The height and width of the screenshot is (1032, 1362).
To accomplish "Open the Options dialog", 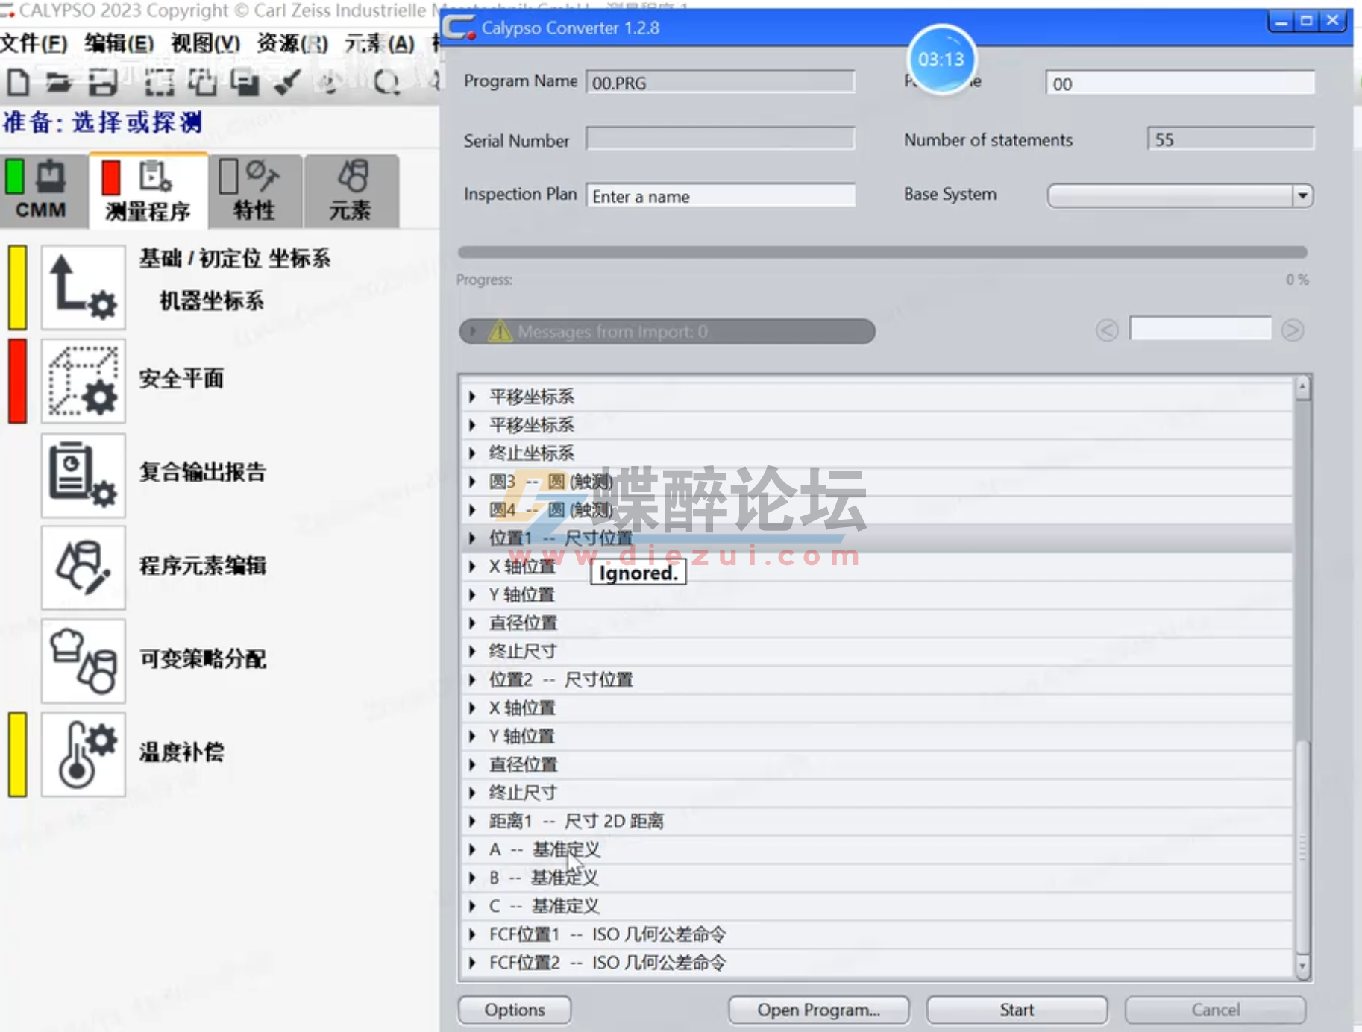I will coord(514,1010).
